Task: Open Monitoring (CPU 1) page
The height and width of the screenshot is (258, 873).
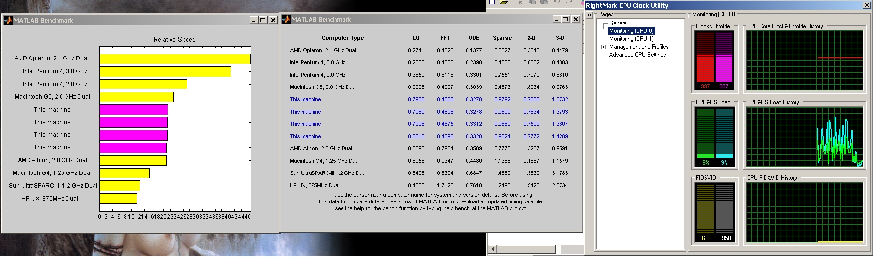Action: click(631, 39)
